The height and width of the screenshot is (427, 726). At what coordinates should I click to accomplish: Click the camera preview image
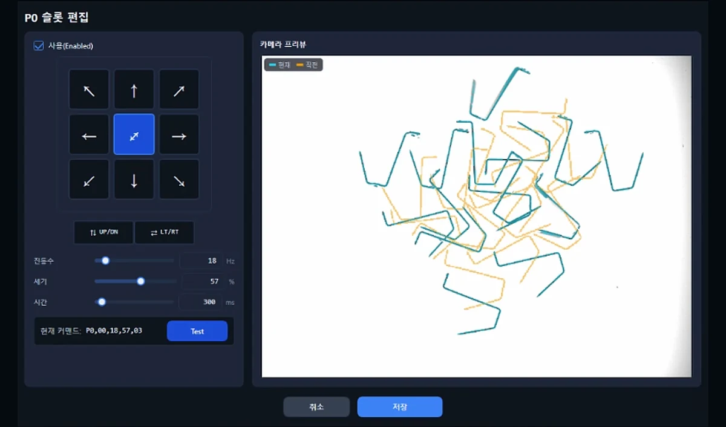click(476, 217)
